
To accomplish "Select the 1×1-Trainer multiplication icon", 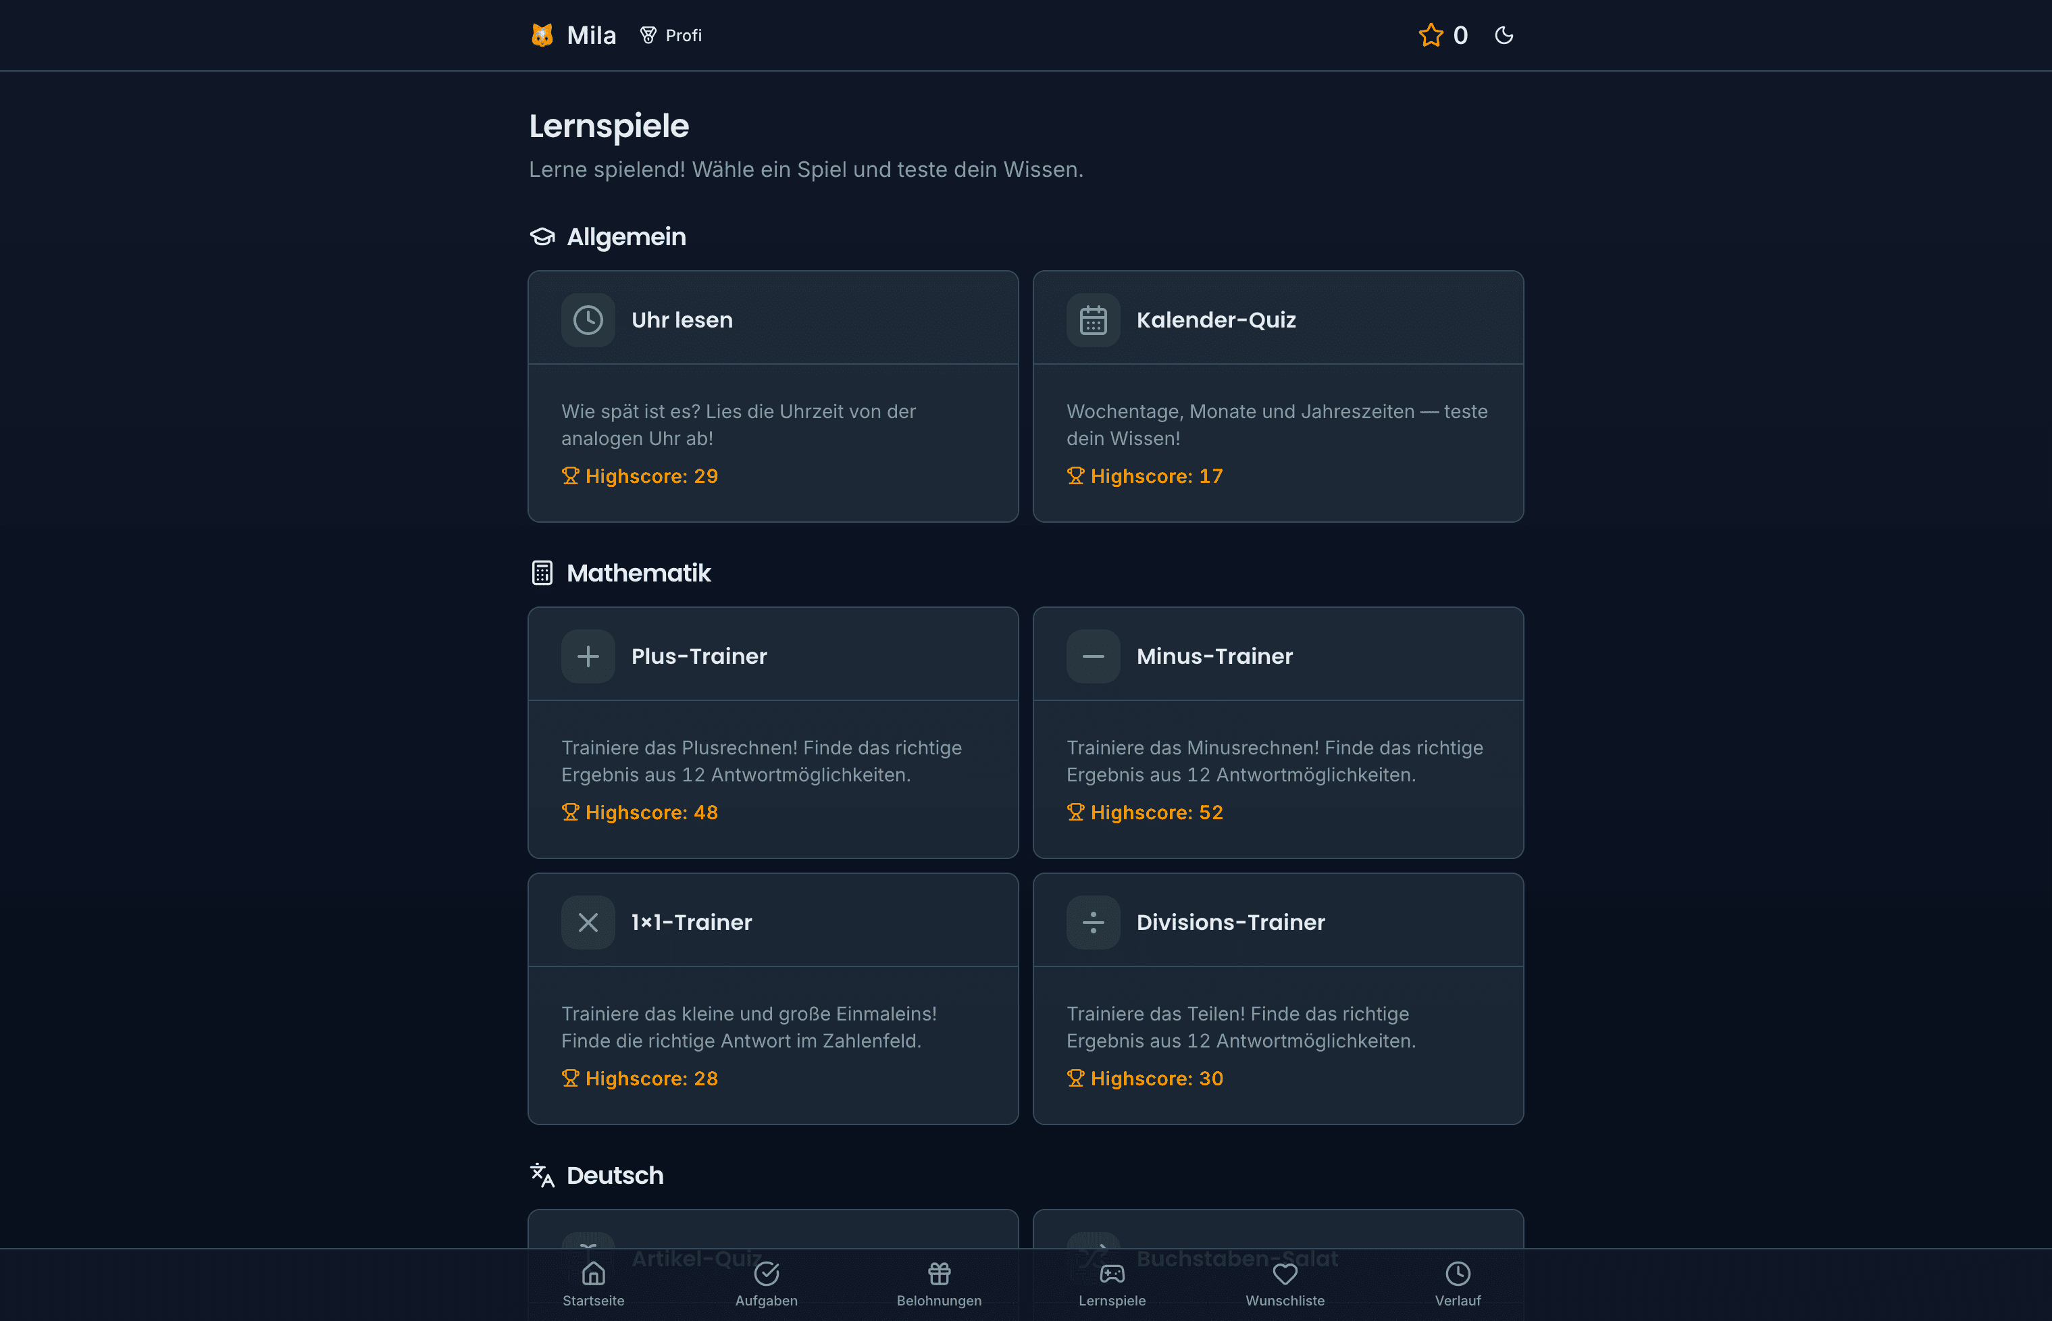I will (588, 922).
